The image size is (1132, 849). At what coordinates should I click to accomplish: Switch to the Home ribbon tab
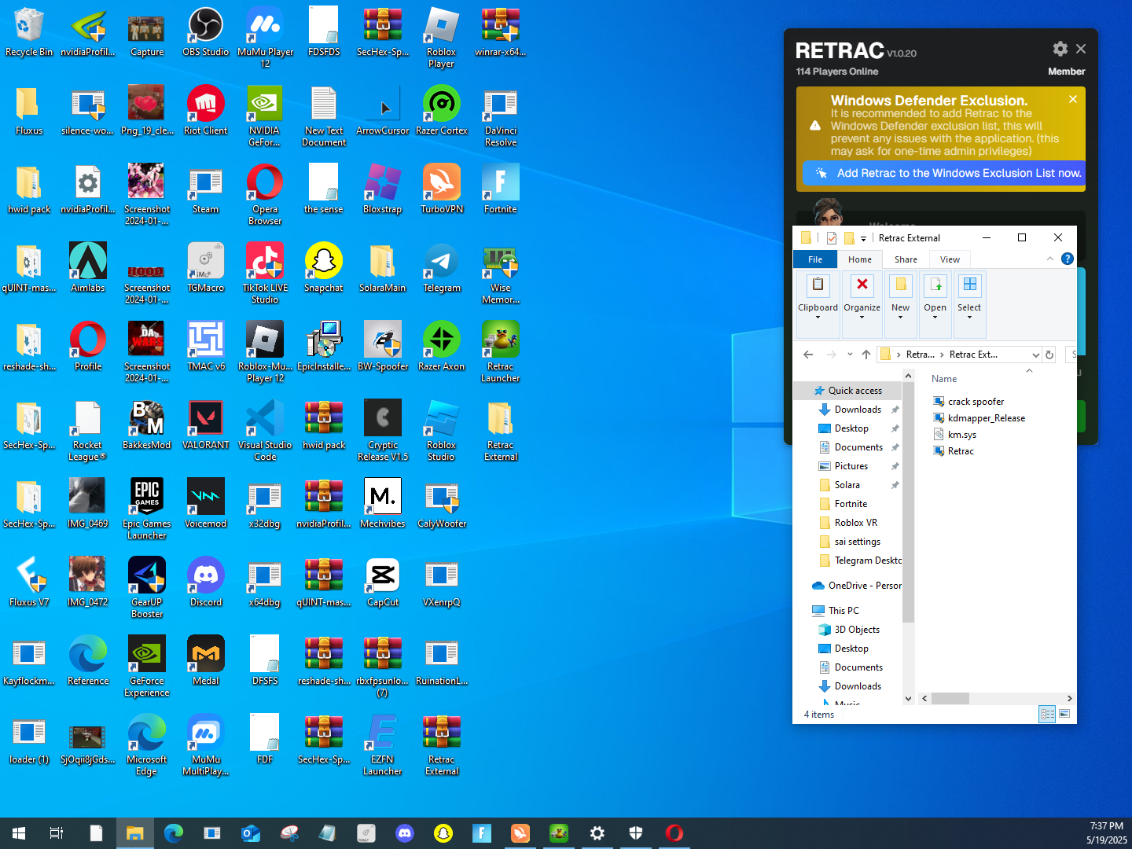pyautogui.click(x=859, y=259)
